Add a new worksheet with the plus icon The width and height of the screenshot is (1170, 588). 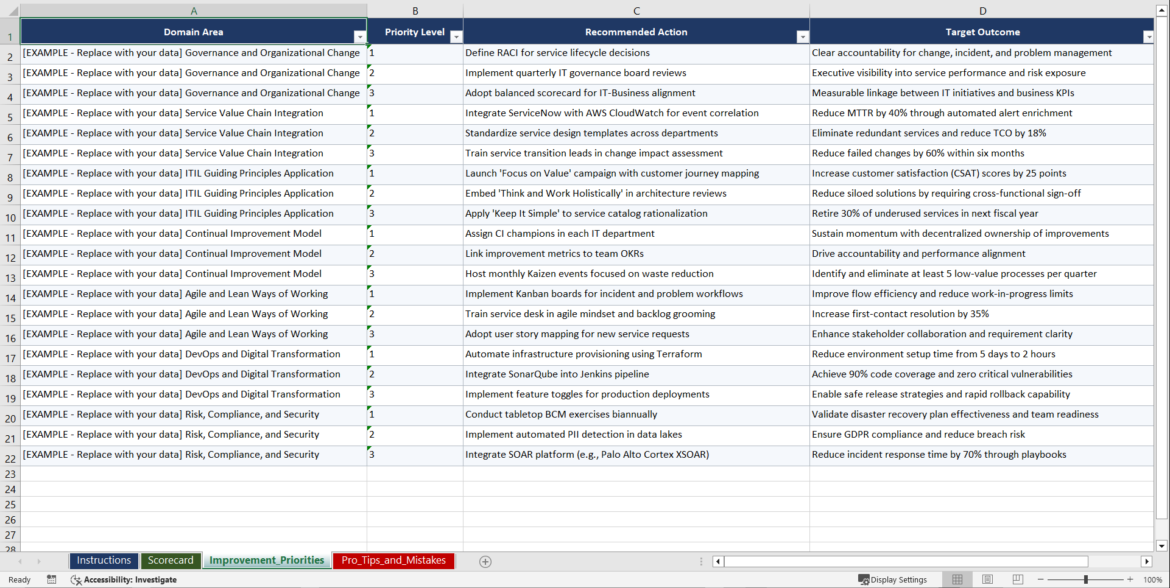click(485, 561)
